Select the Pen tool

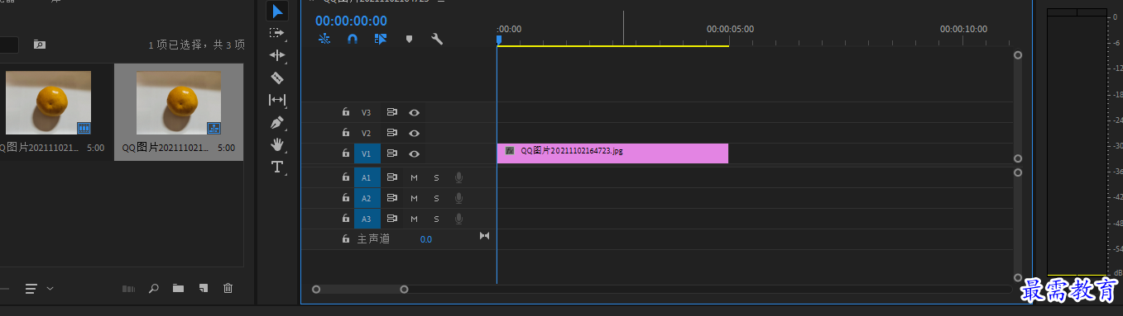[x=277, y=122]
